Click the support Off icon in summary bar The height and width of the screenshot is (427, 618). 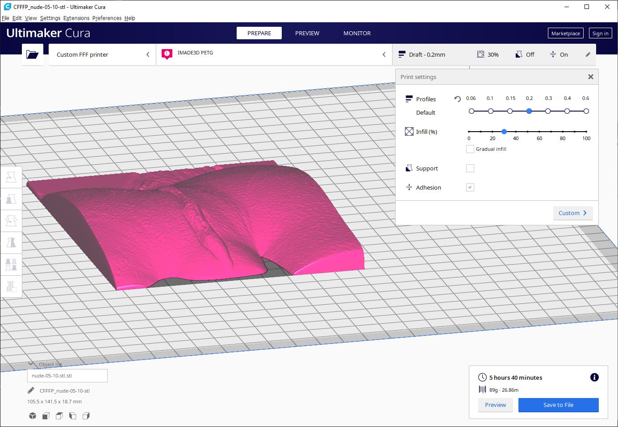pos(519,54)
